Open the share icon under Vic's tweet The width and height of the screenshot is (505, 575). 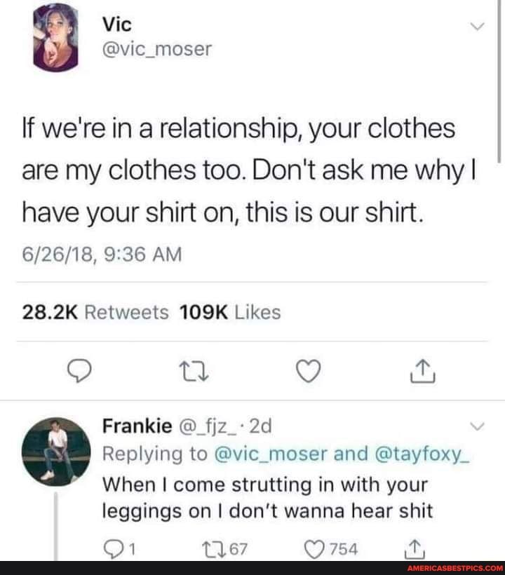pos(422,372)
